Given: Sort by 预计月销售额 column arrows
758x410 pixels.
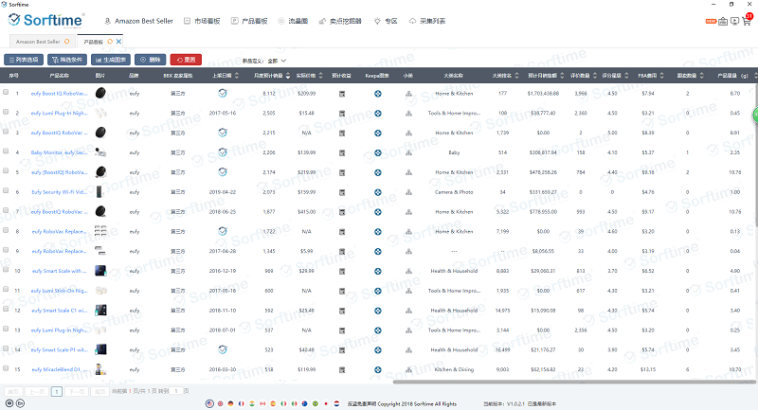Looking at the screenshot, I should [x=562, y=76].
